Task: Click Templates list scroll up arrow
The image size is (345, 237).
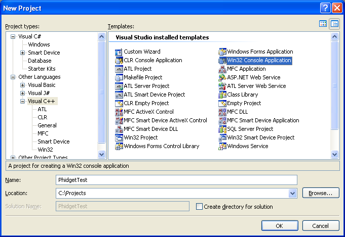Action: click(334, 37)
